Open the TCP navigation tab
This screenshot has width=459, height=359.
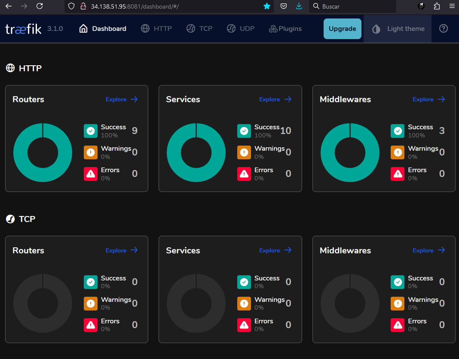point(199,29)
